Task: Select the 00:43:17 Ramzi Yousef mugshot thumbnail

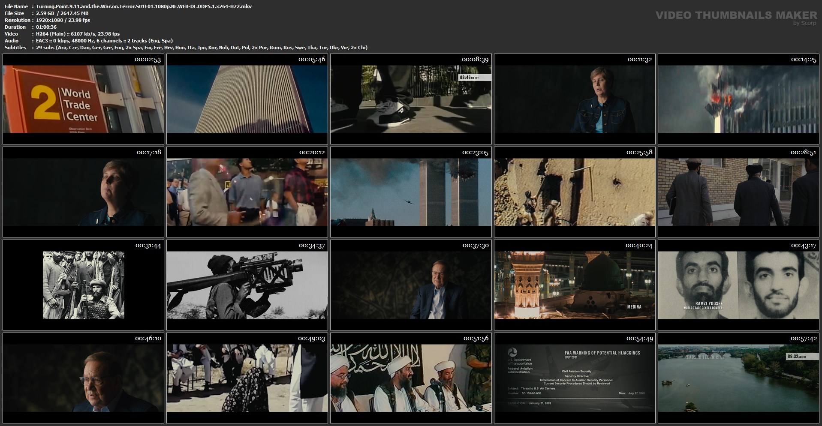Action: click(738, 285)
